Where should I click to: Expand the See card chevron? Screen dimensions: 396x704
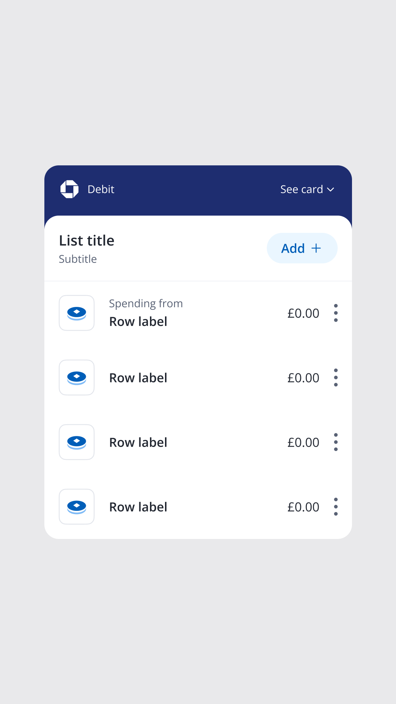click(x=331, y=190)
